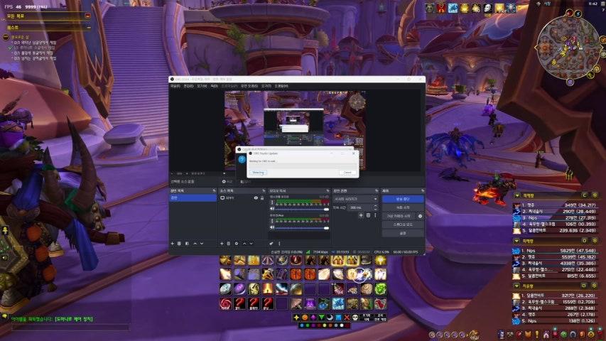606x341 pixels.
Task: Move the selected scene up
Action: pos(195,244)
